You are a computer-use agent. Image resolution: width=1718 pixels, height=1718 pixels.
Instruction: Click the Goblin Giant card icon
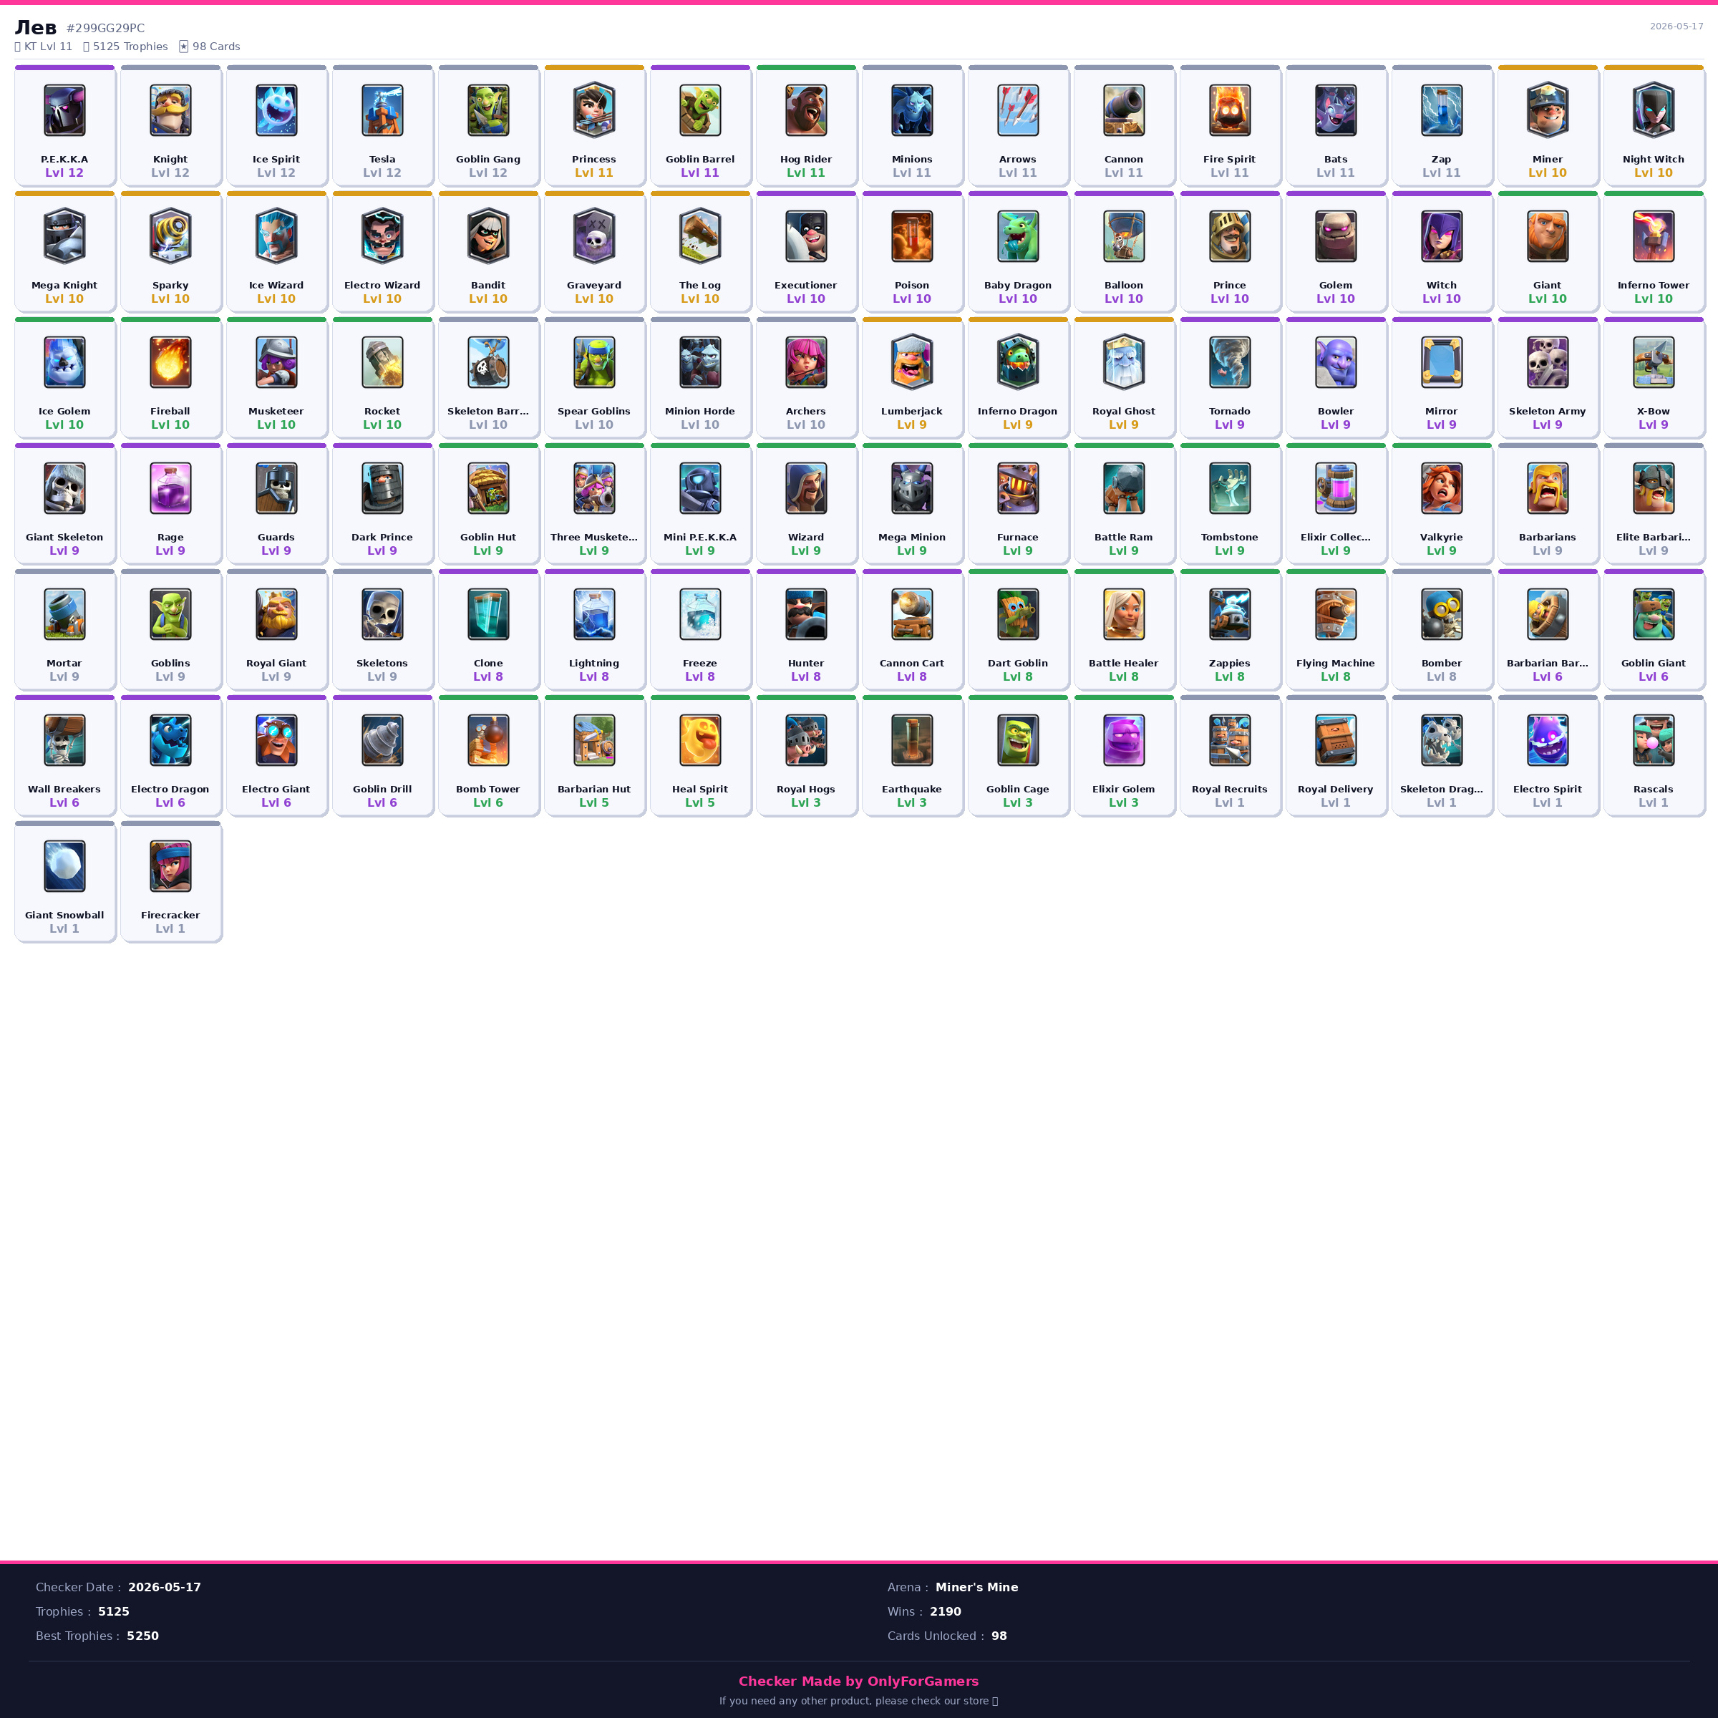coord(1653,614)
